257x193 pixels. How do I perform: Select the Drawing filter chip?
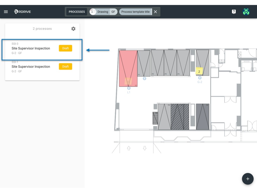pos(100,12)
